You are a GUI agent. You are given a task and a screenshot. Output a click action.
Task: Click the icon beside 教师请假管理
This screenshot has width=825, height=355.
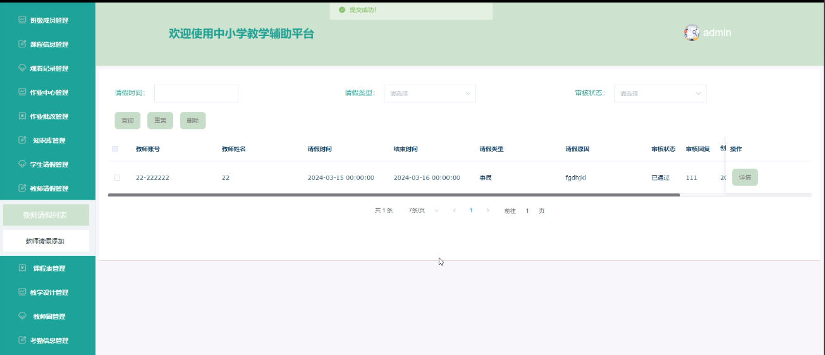coord(23,188)
